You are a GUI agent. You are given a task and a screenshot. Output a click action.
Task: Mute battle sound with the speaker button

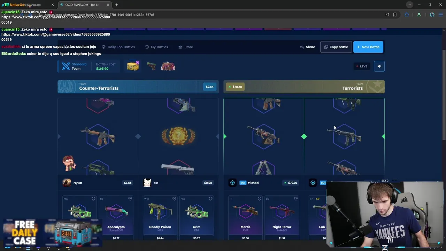pos(379,66)
